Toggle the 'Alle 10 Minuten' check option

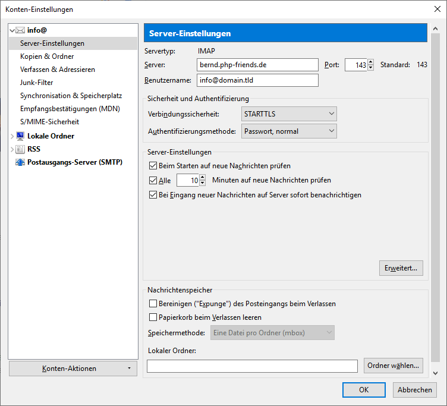coord(153,180)
